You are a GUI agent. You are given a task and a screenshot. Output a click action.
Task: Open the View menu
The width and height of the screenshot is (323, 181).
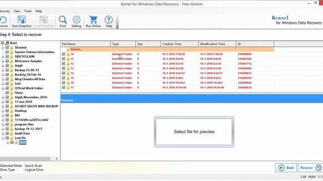[17, 11]
